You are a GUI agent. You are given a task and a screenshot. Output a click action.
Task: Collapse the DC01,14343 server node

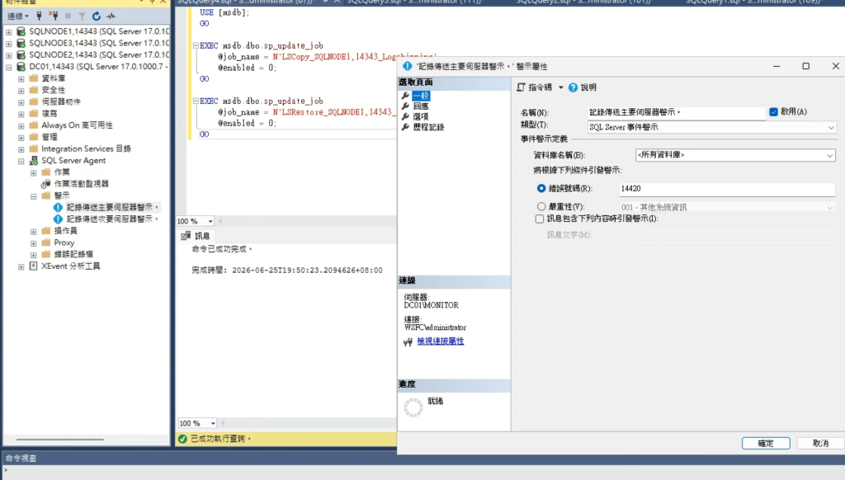click(x=8, y=68)
